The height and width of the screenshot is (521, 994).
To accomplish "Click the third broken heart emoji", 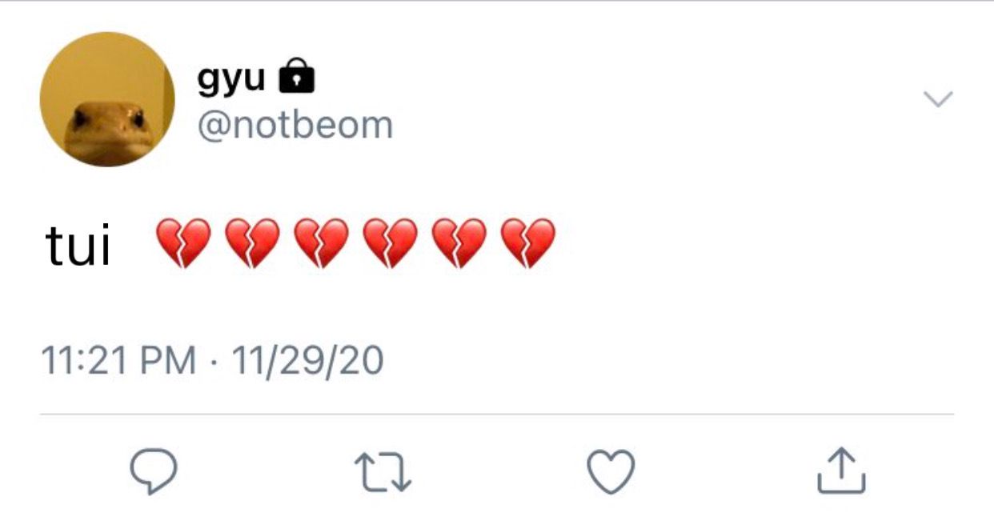I will (320, 242).
